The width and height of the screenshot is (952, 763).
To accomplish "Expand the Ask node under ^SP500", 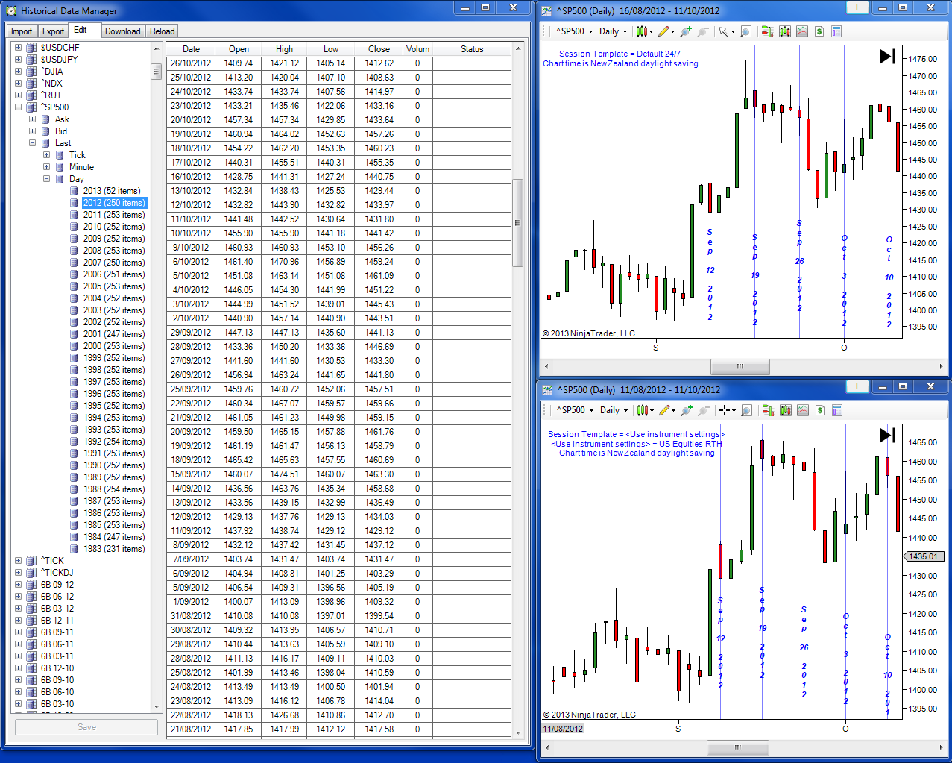I will (x=33, y=119).
